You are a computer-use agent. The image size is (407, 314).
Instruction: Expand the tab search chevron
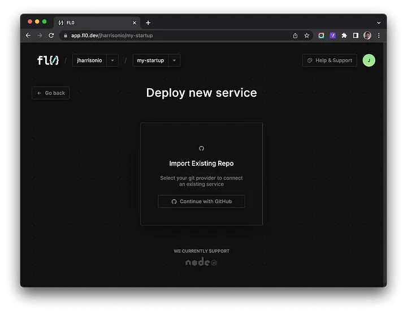(379, 23)
